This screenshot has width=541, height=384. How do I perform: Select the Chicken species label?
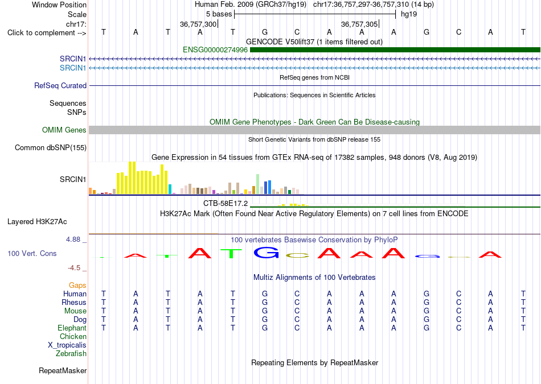73,336
